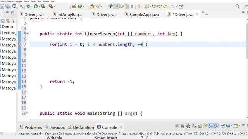Open the Window menu
This screenshot has width=248, height=139.
[46, 1]
